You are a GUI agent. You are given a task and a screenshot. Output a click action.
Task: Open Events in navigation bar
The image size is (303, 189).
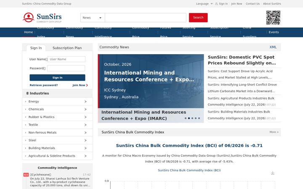(x=274, y=32)
